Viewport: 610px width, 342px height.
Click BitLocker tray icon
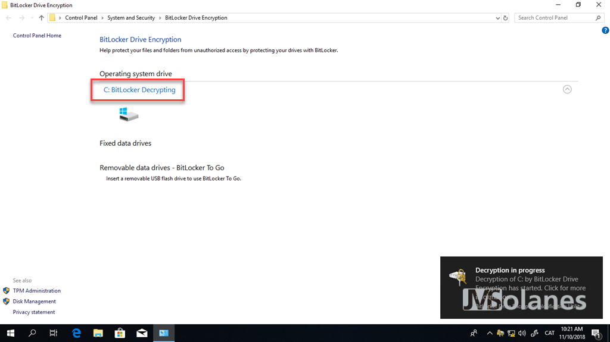point(500,333)
